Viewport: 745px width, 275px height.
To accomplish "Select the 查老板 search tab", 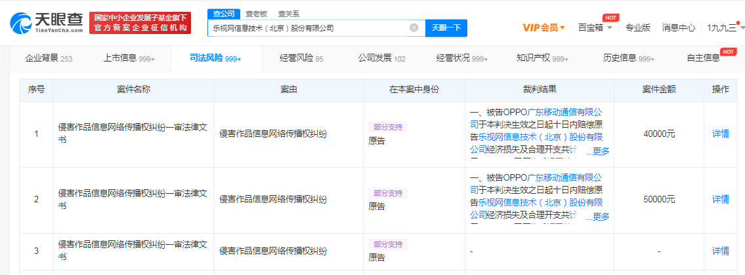I will tap(256, 14).
